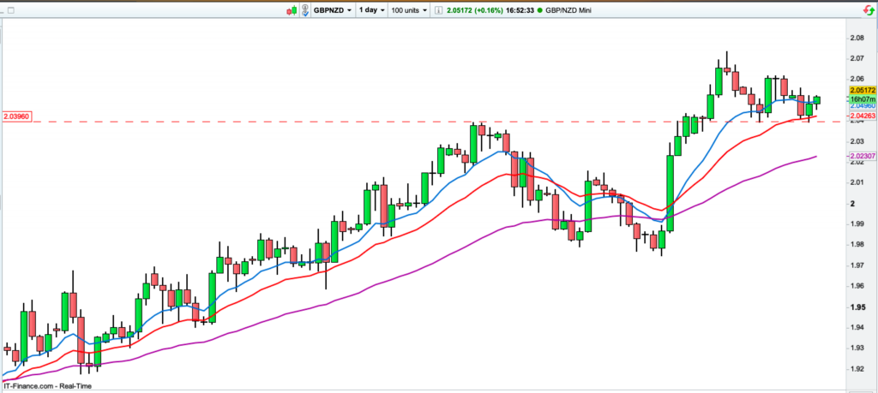
Task: Click the IT-Finance.com - Real-Time label
Action: click(x=48, y=386)
